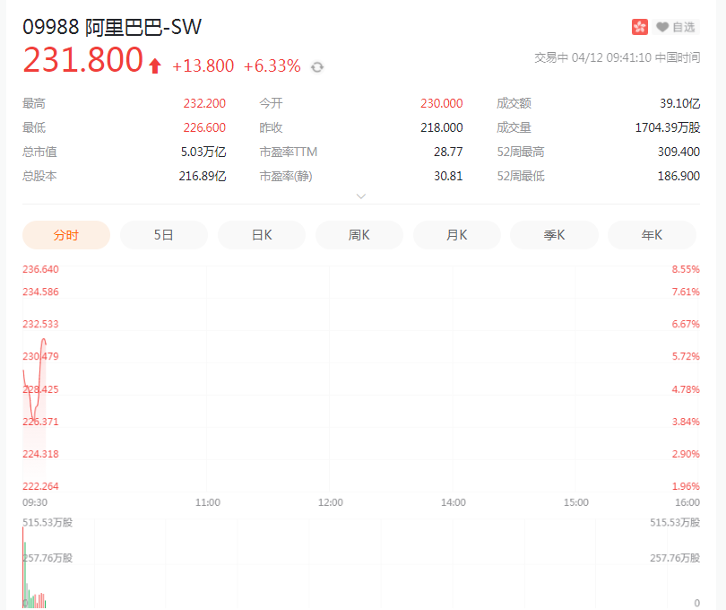Click the 总市值 value 5.03万亿

pos(203,152)
